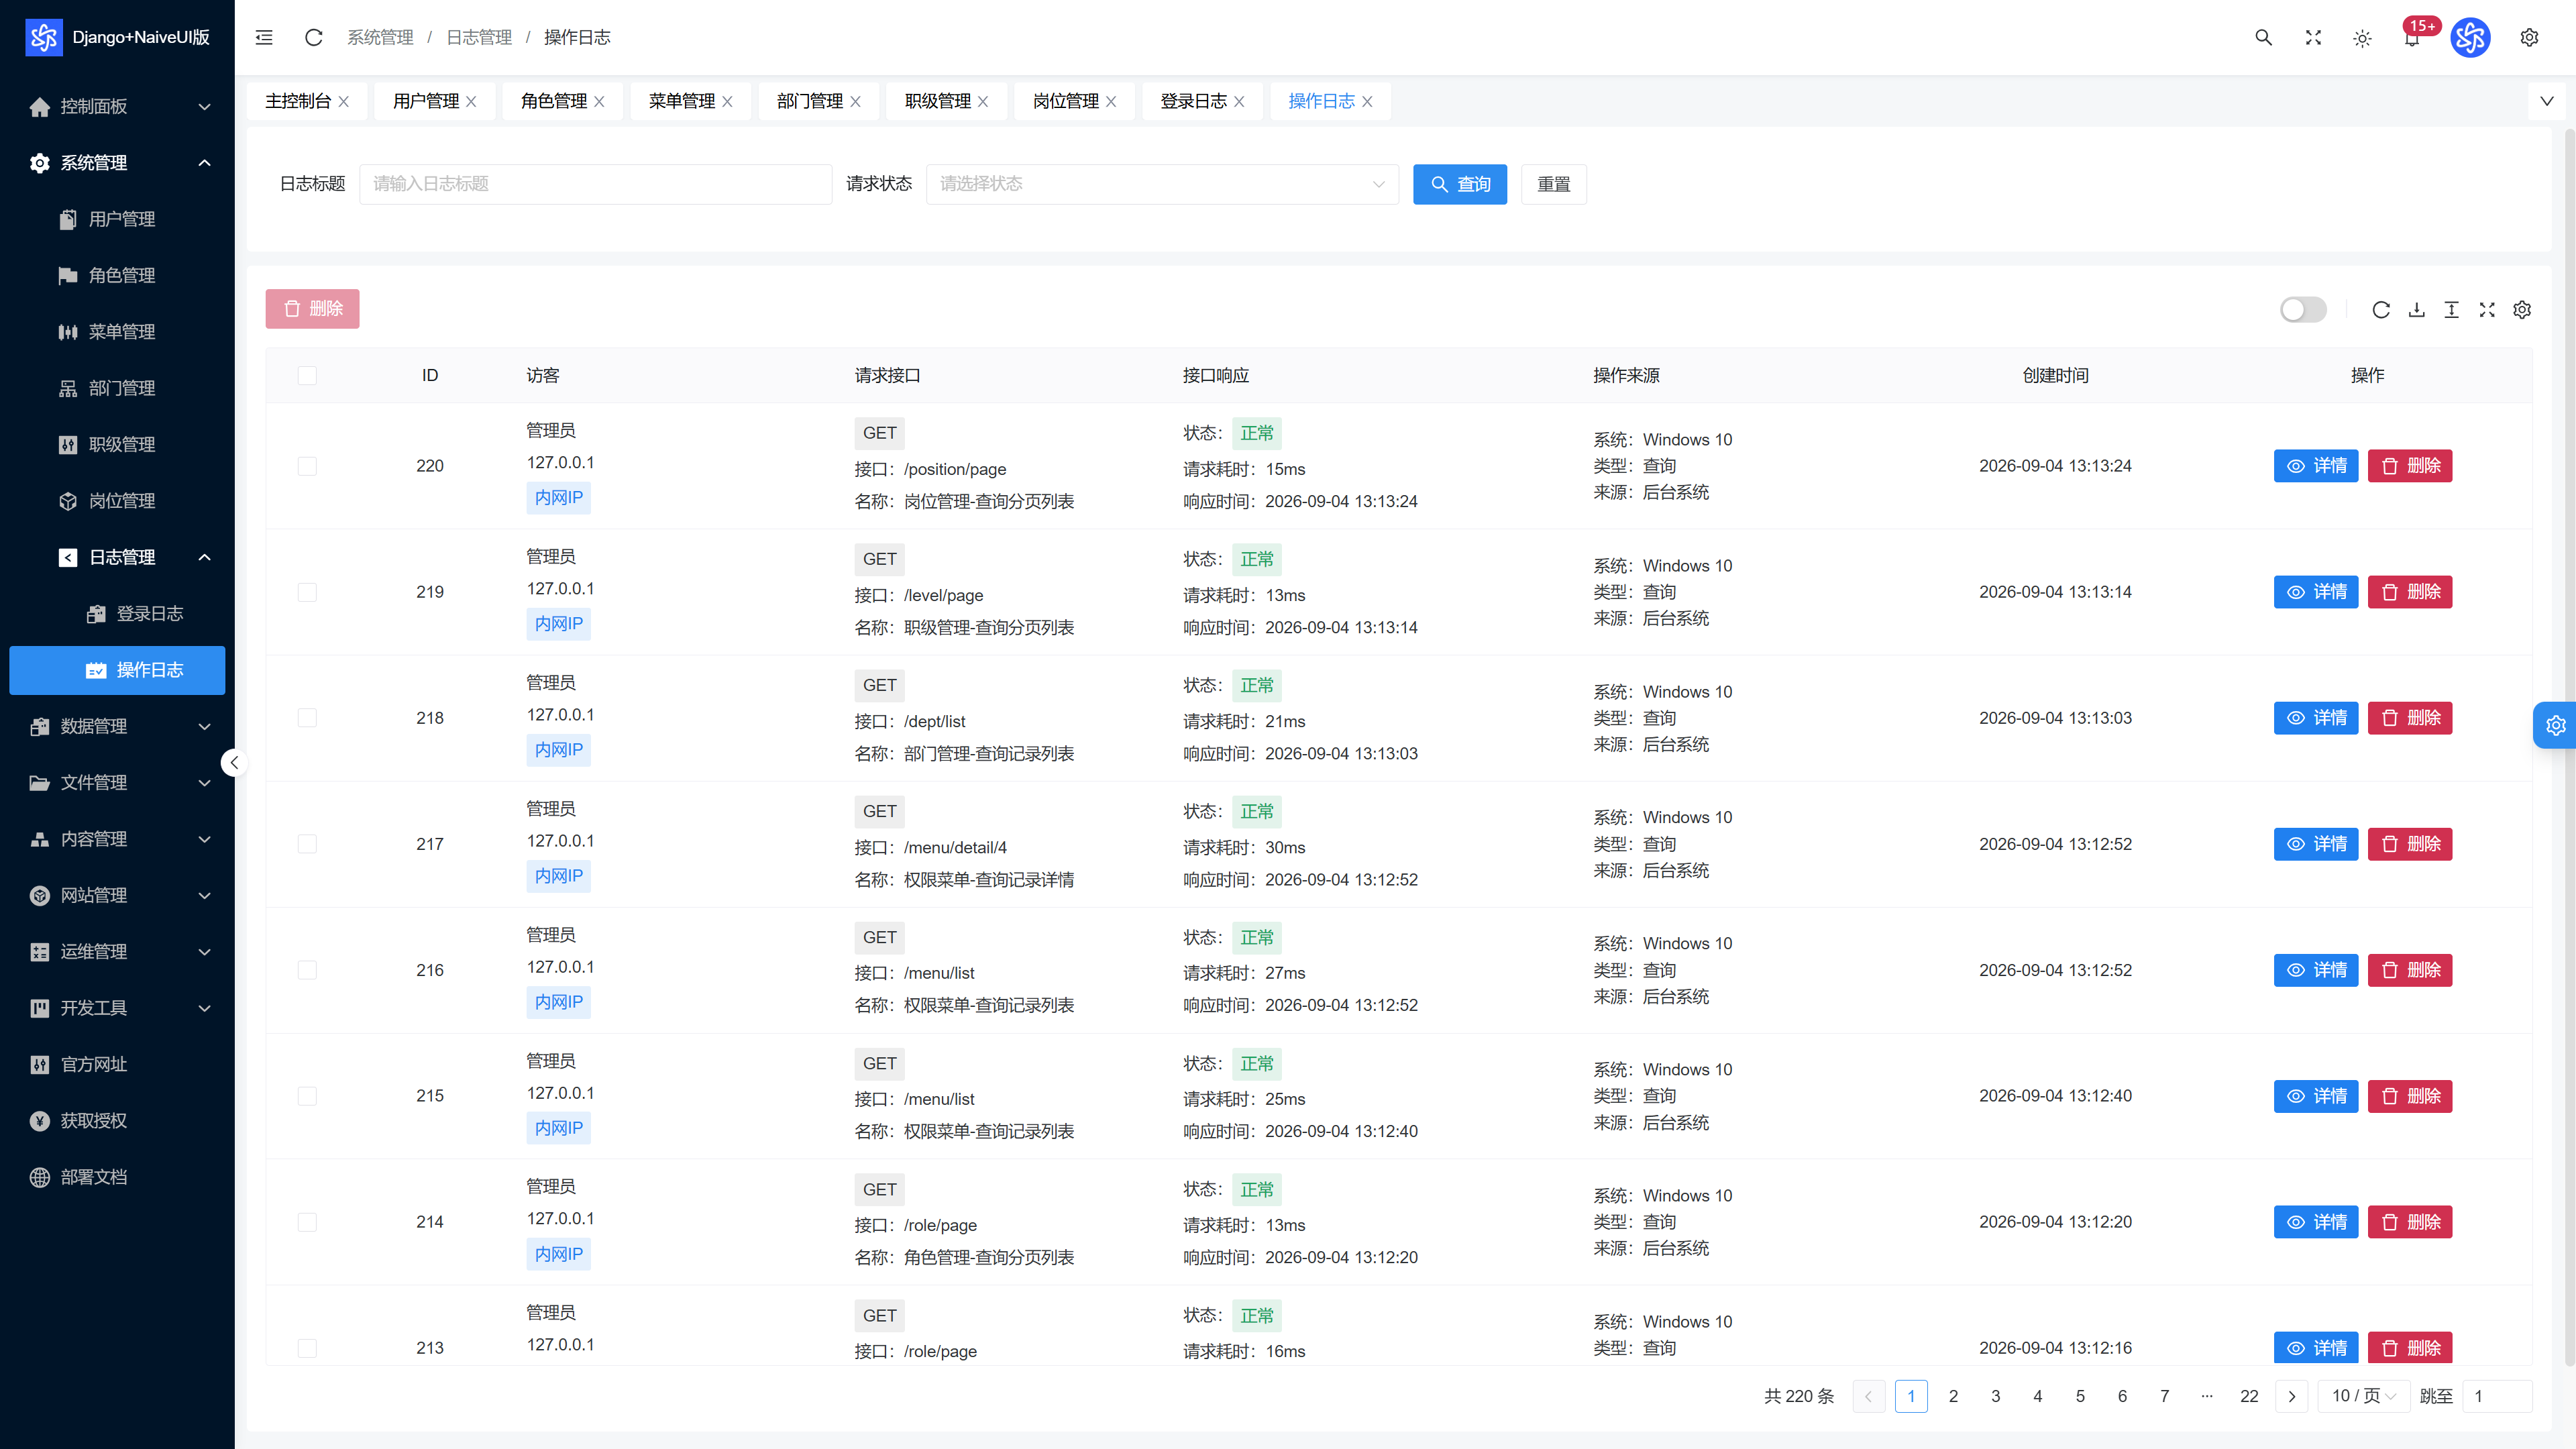Click the refresh page icon in header
The height and width of the screenshot is (1449, 2576).
[313, 37]
